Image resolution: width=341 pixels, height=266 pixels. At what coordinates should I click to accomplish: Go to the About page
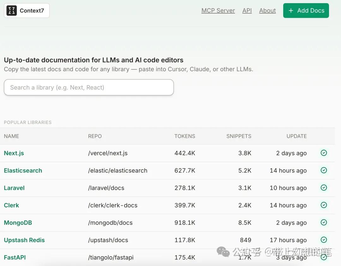coord(267,10)
